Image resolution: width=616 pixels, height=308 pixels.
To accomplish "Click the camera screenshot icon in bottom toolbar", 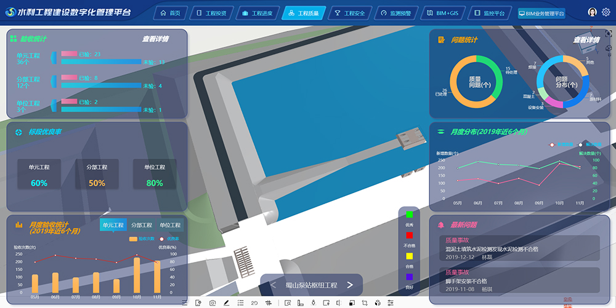I will [213, 303].
